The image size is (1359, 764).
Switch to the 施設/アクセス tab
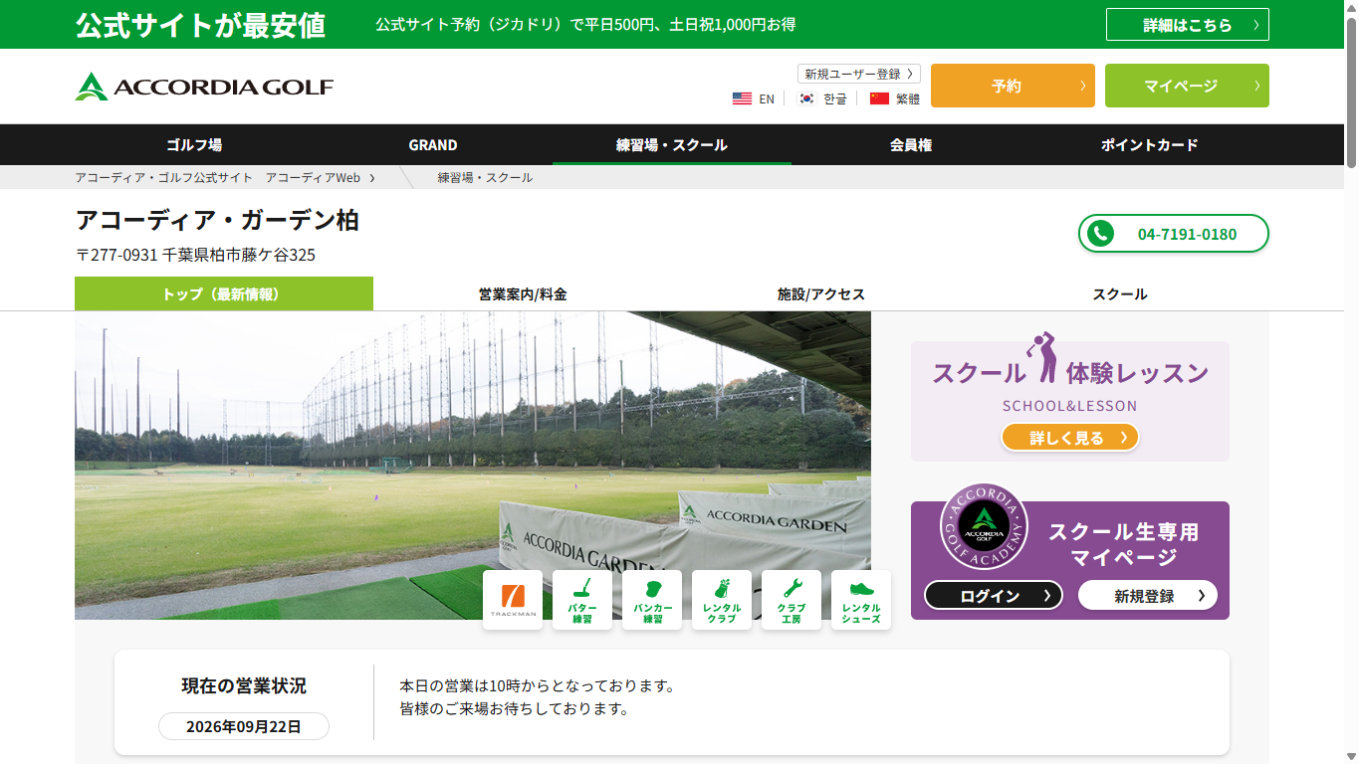point(821,293)
